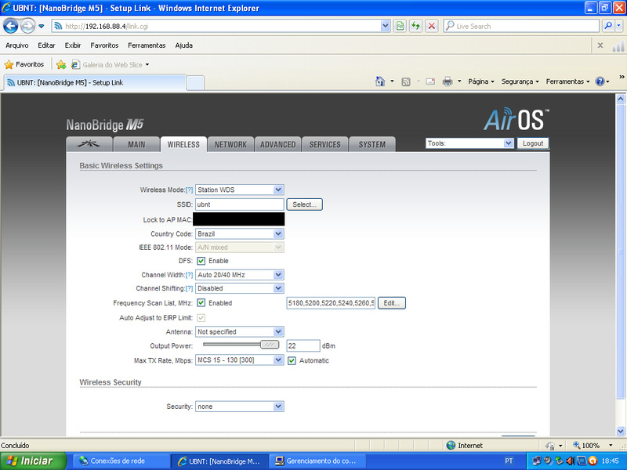Image resolution: width=627 pixels, height=470 pixels.
Task: Click the Home page icon in command bar
Action: pyautogui.click(x=380, y=81)
